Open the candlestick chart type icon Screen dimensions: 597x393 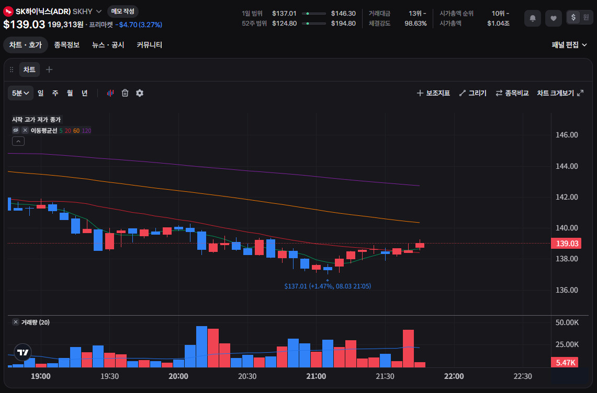point(110,93)
